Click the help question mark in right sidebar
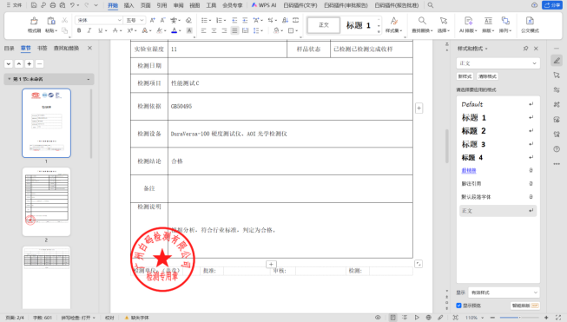Screen dimensions: 567x322 pos(557,149)
